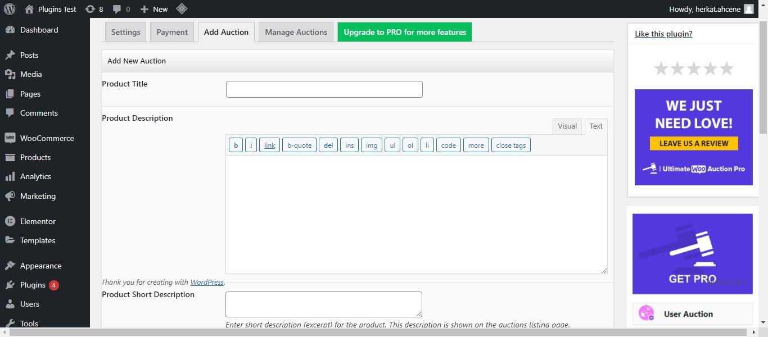This screenshot has width=768, height=337.
Task: Insert bold tag with b button
Action: 236,145
